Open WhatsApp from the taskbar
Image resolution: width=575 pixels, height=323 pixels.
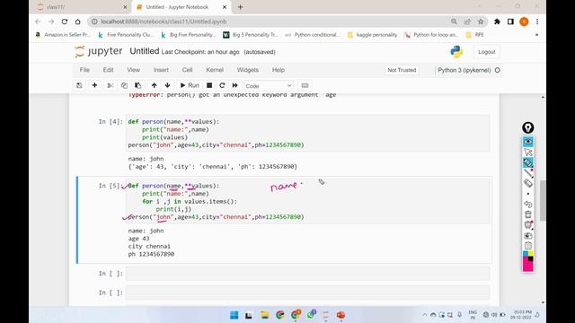tap(311, 315)
